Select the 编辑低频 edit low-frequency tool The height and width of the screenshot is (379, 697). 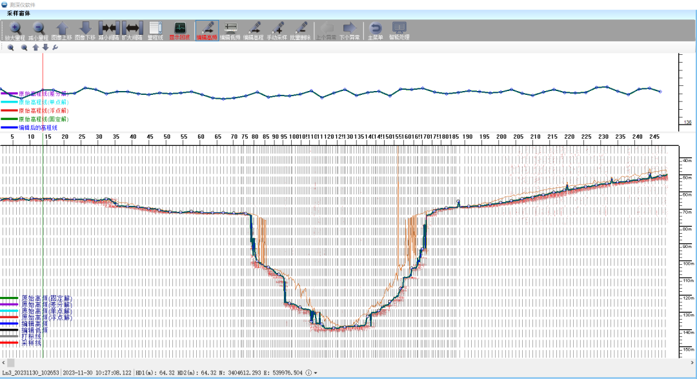pos(230,31)
